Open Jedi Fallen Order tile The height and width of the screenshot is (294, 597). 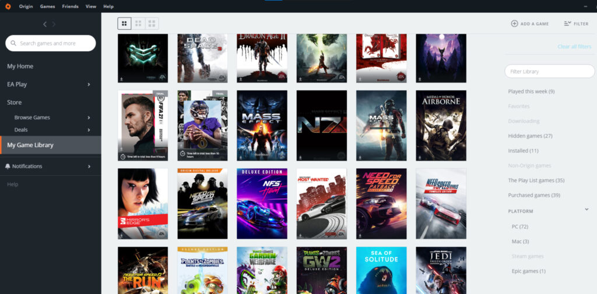point(441,270)
